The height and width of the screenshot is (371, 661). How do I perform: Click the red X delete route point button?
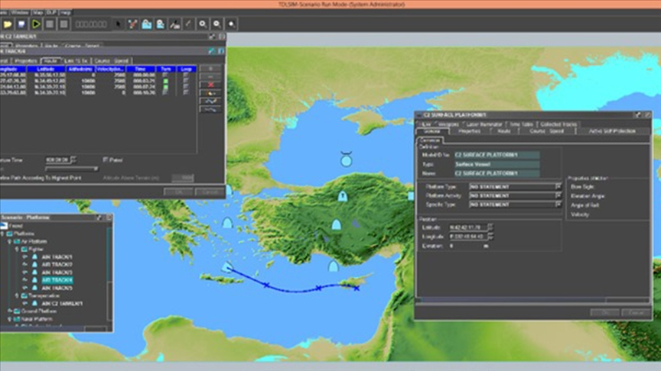pos(210,84)
